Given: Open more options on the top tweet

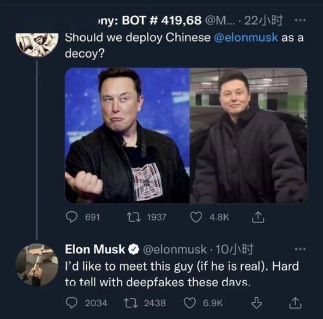Looking at the screenshot, I should click(x=300, y=21).
